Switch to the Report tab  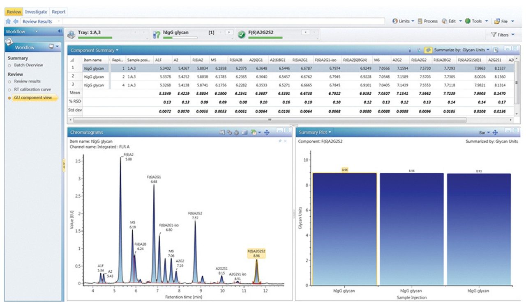click(x=59, y=12)
